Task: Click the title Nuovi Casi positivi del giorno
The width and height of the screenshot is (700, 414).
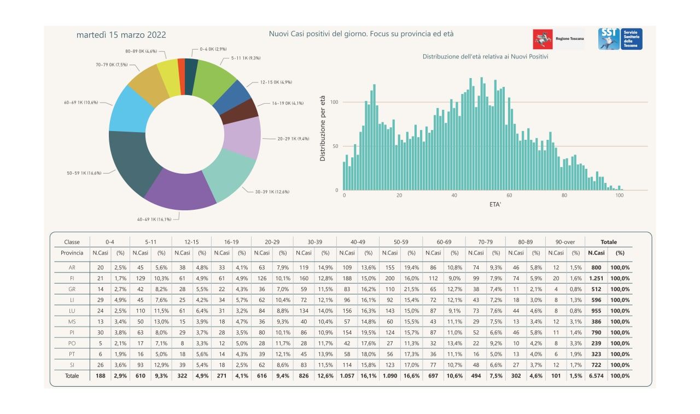Action: pyautogui.click(x=361, y=34)
